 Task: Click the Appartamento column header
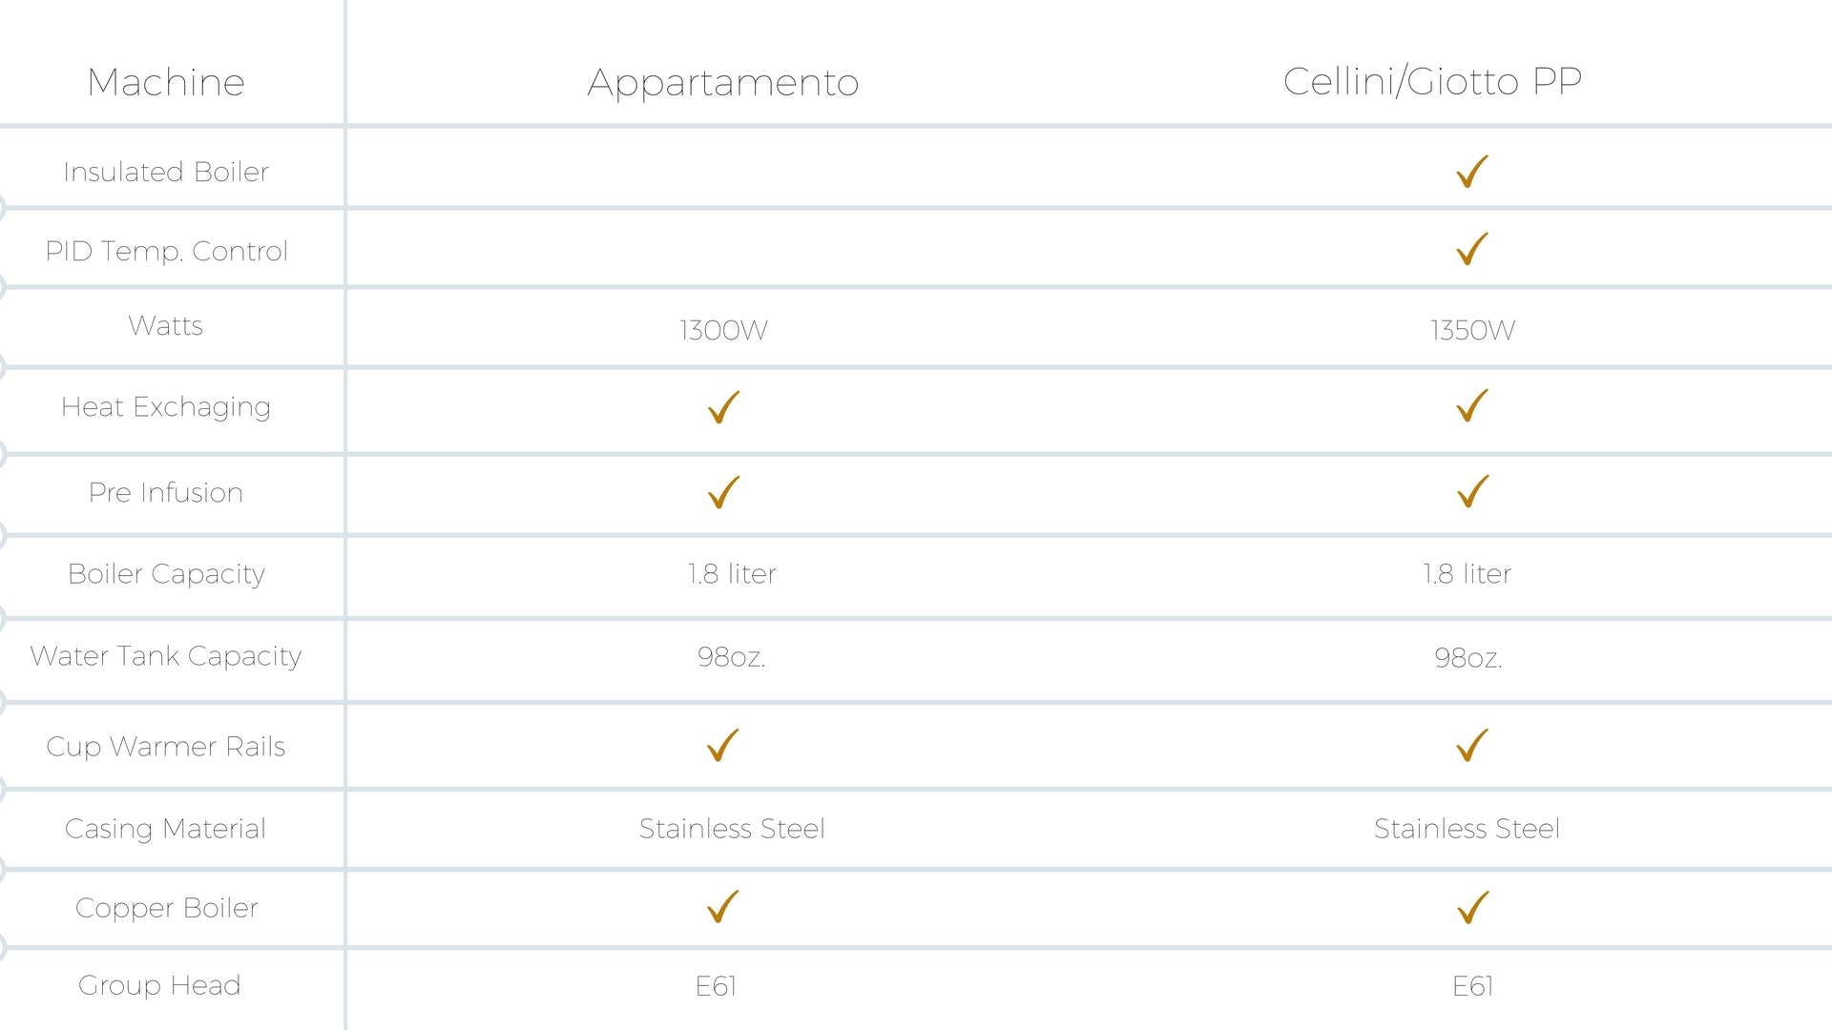click(723, 83)
